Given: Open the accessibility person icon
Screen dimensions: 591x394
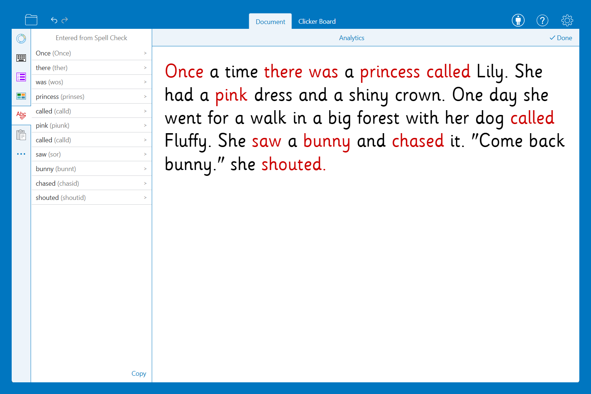Looking at the screenshot, I should (518, 20).
